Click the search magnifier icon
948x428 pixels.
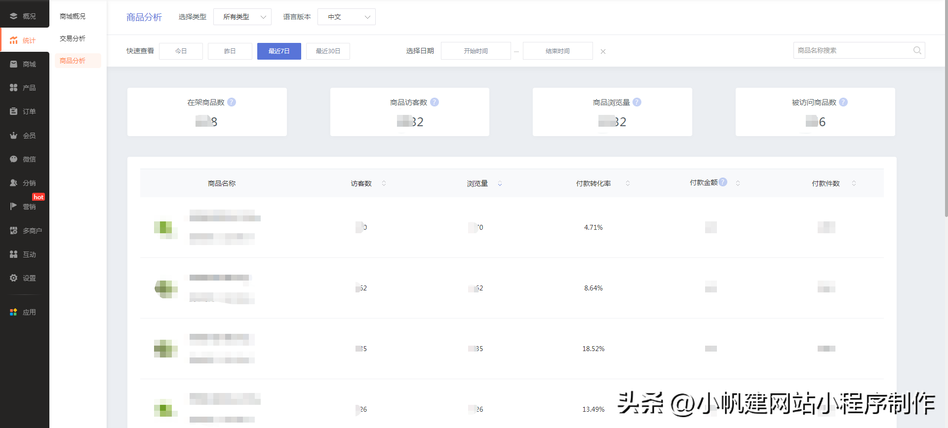coord(917,50)
